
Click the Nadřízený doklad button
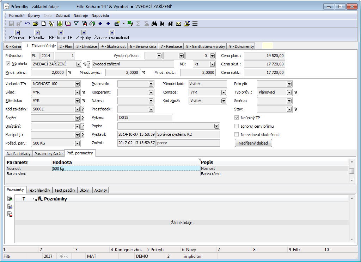pos(253,143)
